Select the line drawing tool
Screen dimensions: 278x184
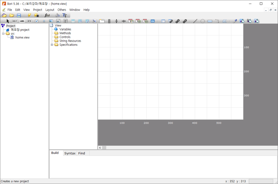click(195, 21)
